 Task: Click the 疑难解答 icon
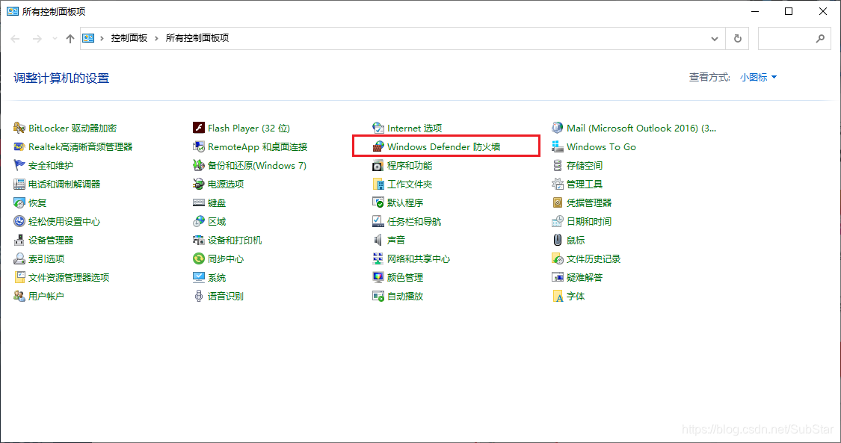pos(558,277)
